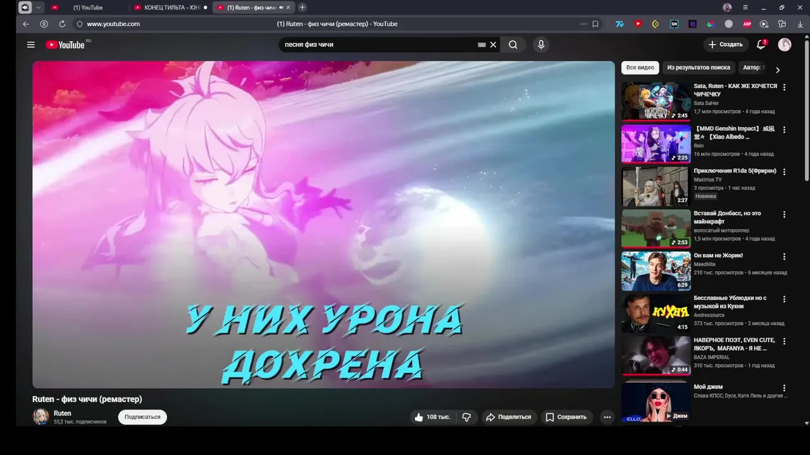Screen dimensions: 810x455
Task: Open a new browser tab
Action: pos(302,8)
